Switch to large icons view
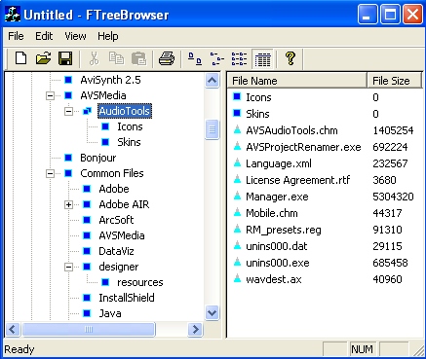426x359 pixels. 195,58
